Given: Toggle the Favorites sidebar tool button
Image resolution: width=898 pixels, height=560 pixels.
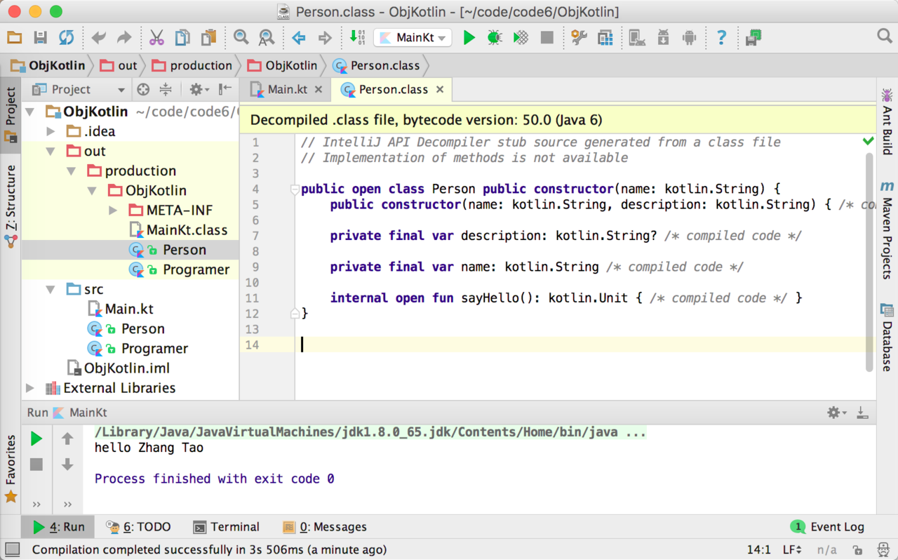Looking at the screenshot, I should coord(11,469).
